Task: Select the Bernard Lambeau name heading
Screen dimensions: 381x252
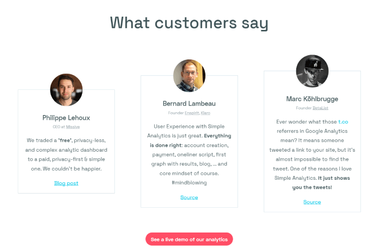Action: [189, 104]
